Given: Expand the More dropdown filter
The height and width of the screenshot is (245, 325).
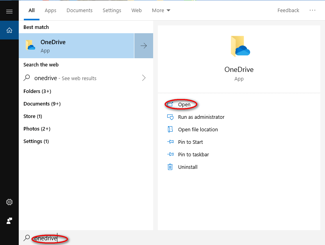Looking at the screenshot, I should coord(161,11).
